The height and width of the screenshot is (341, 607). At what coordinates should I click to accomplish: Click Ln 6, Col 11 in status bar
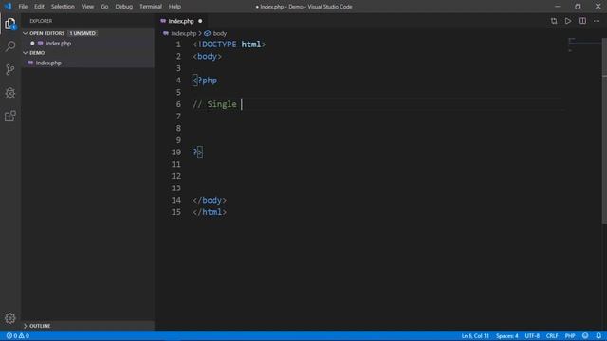point(475,336)
